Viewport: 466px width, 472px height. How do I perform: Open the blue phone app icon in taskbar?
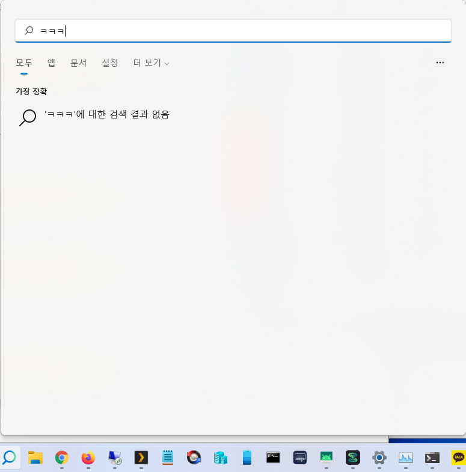coord(247,458)
